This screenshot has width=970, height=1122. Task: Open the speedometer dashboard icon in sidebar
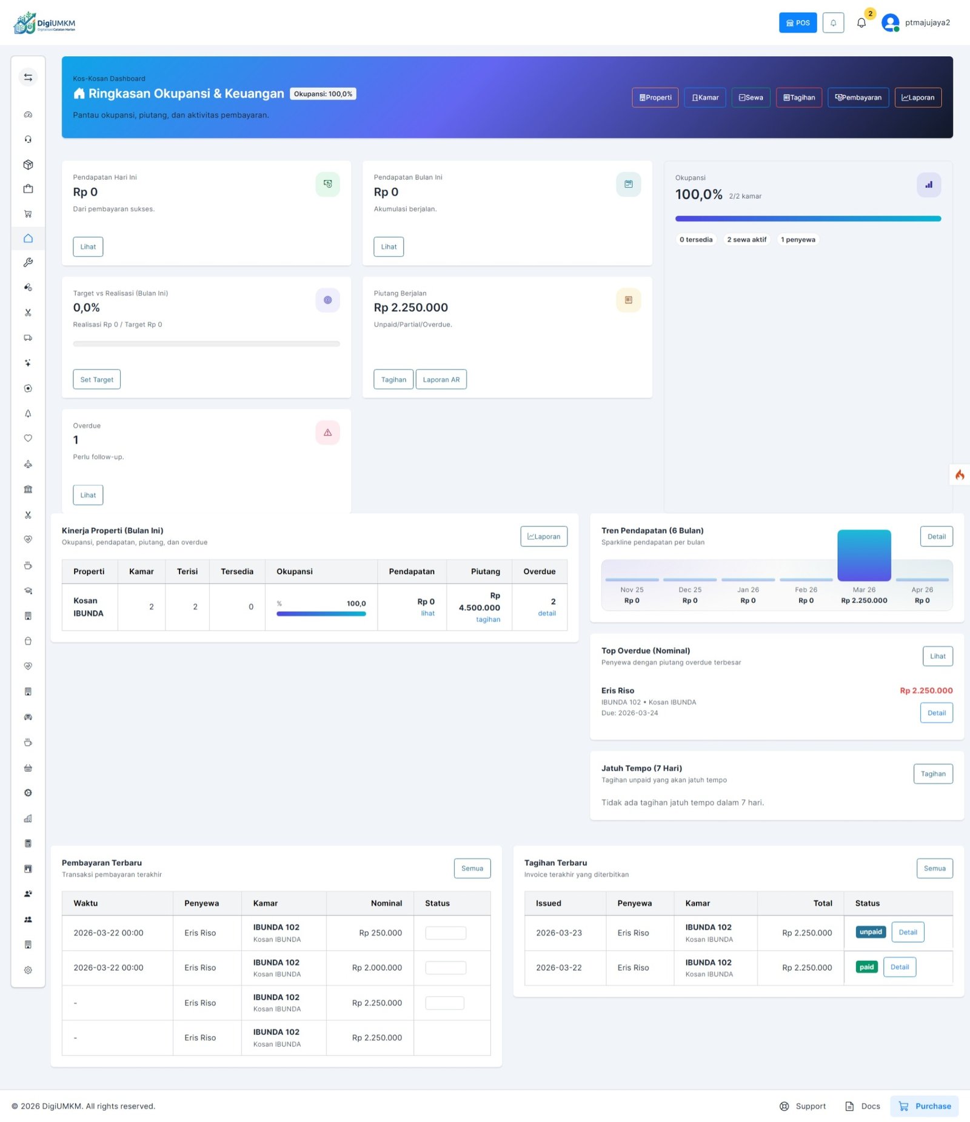point(28,115)
